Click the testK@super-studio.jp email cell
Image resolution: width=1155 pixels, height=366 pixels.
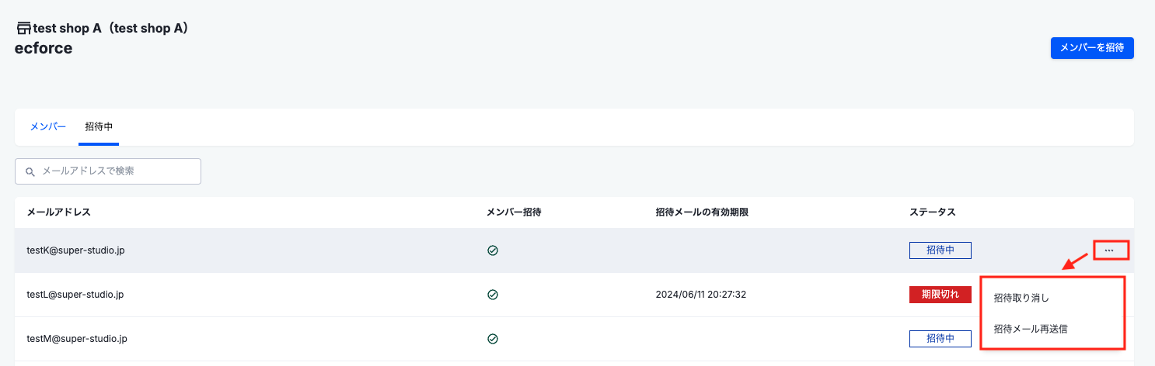(75, 250)
